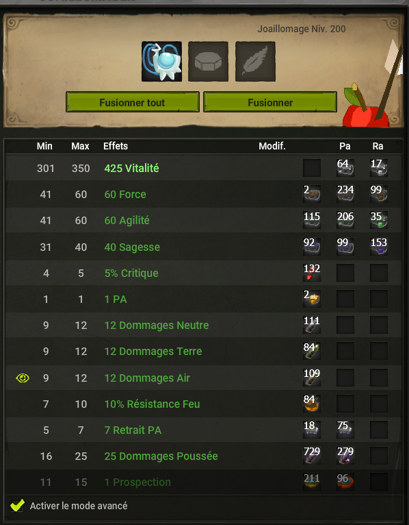Choose the Agilité base rune (115)
Image resolution: width=409 pixels, height=525 pixels.
[x=312, y=220]
